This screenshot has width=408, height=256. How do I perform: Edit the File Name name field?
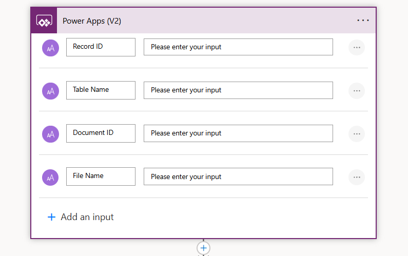101,176
